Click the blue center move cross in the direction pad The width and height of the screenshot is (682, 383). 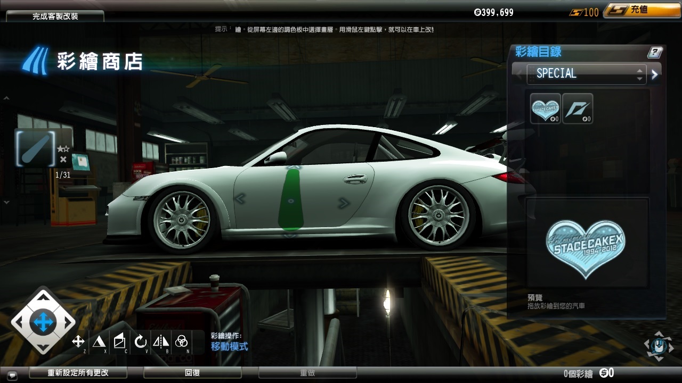point(43,322)
